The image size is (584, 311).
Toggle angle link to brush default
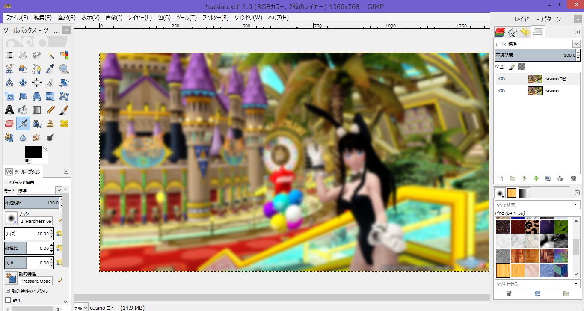(59, 262)
